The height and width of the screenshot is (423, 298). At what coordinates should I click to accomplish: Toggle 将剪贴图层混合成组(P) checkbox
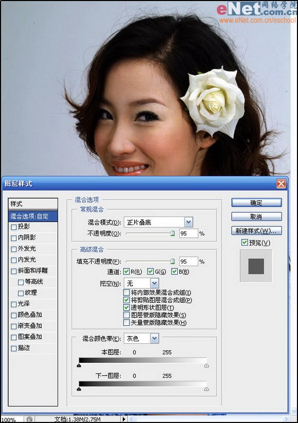[x=126, y=300]
